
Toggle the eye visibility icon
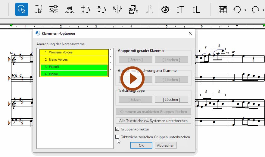pos(164,9)
